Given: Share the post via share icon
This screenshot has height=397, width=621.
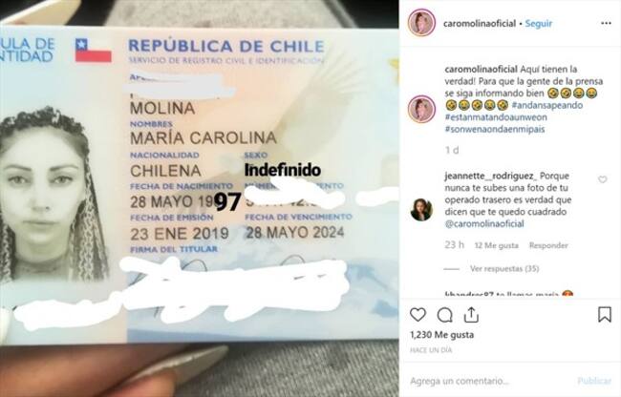Looking at the screenshot, I should (x=471, y=315).
